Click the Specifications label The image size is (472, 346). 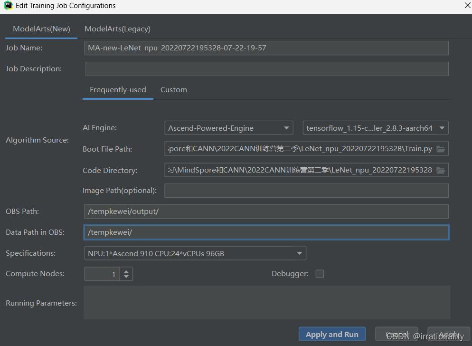[31, 253]
